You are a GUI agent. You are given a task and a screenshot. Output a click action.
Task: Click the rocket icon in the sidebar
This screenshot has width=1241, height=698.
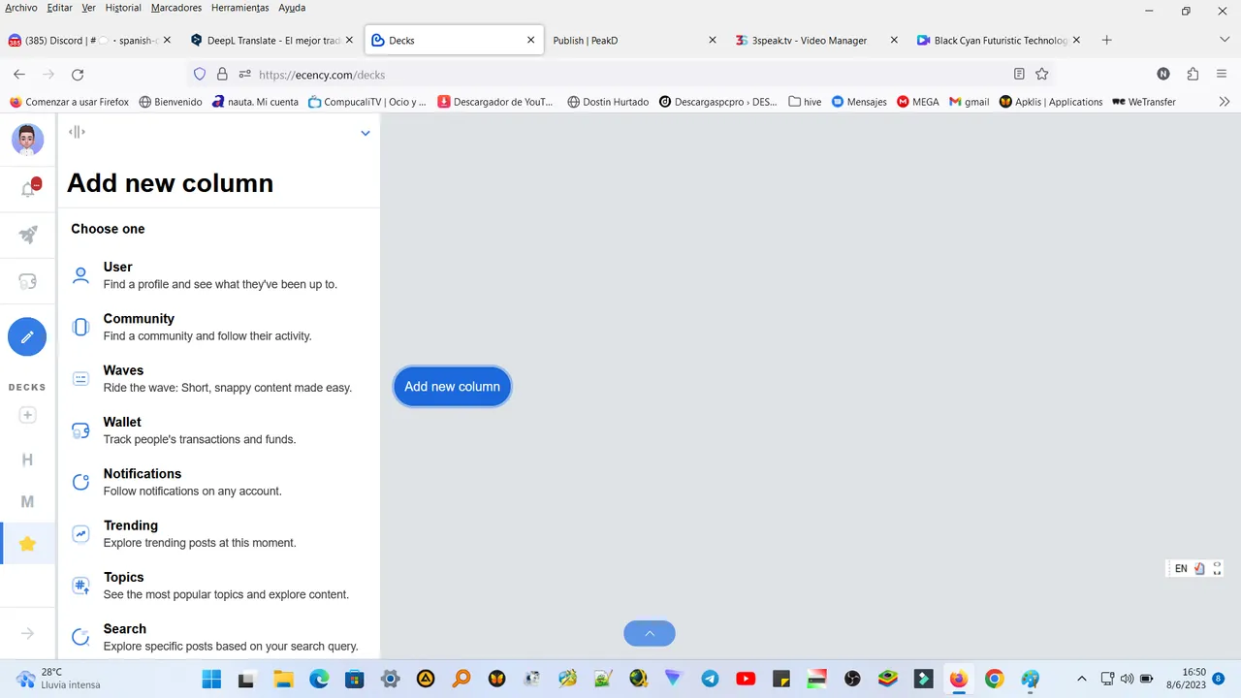coord(27,235)
